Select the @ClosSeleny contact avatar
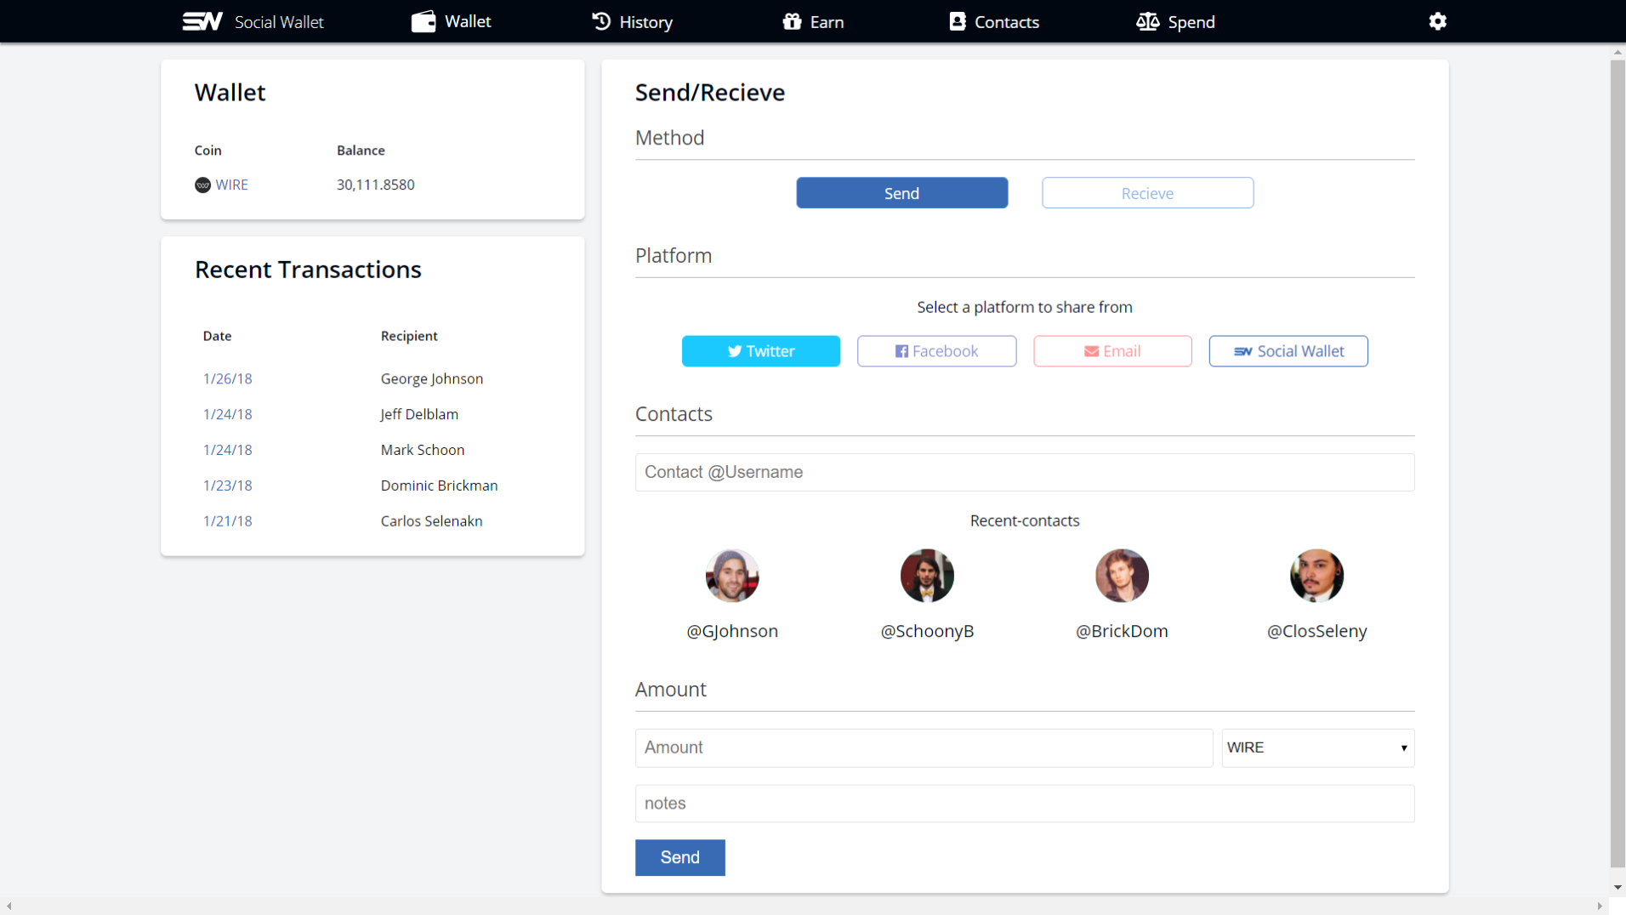 1316,576
